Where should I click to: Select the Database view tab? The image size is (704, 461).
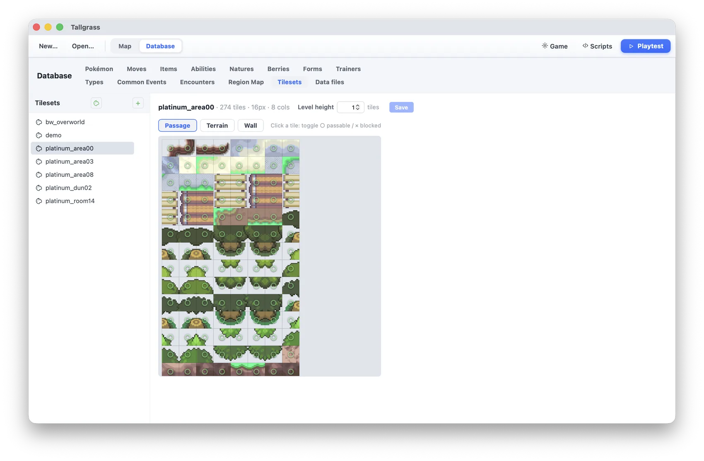[x=160, y=46]
